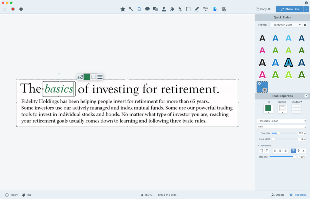Viewport: 310px width, 199px height.
Task: Add new quick style with plus tile
Action: tap(265, 90)
